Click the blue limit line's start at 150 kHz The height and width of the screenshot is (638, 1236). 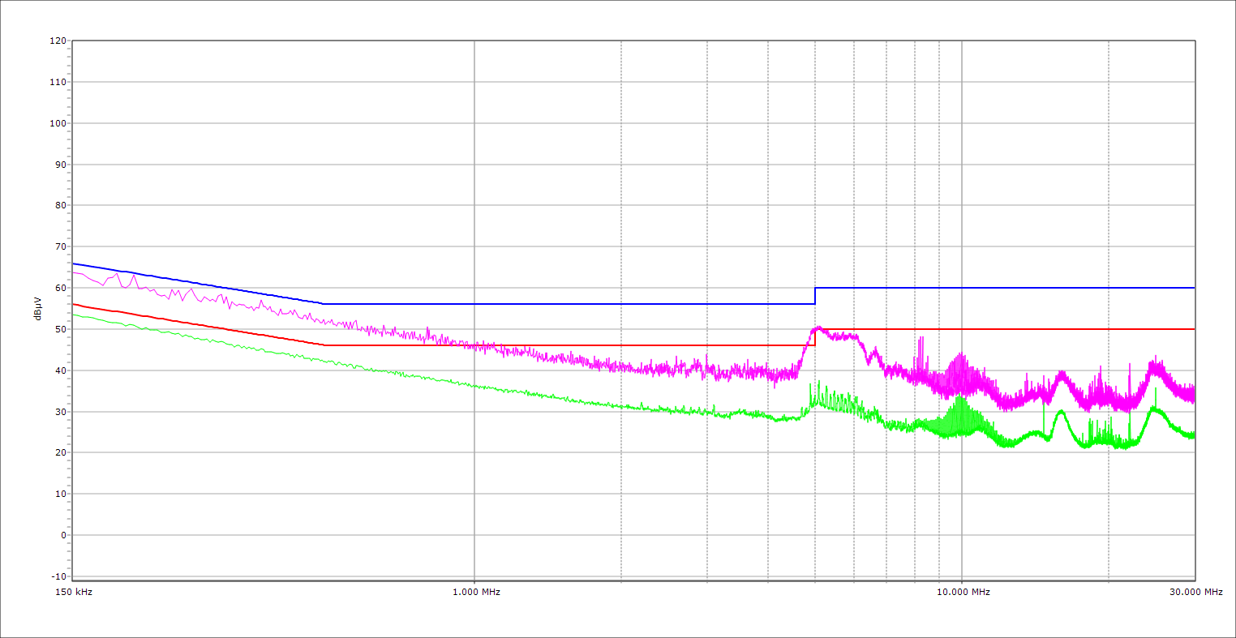tap(74, 263)
